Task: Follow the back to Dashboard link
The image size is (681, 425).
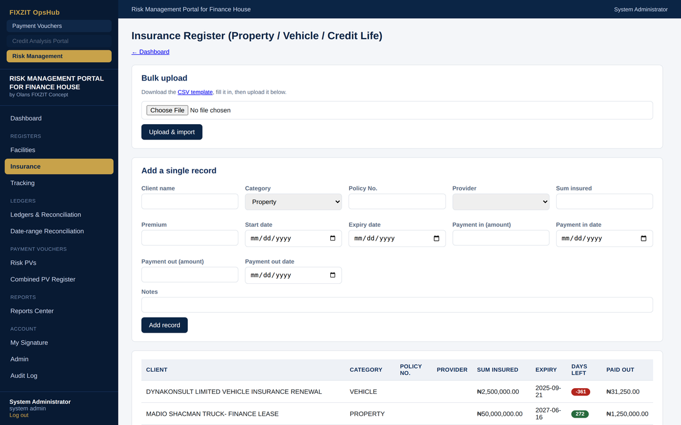Action: pos(150,52)
